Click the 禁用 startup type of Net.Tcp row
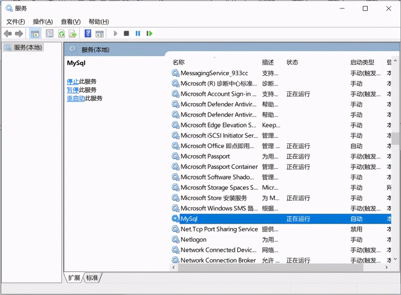The width and height of the screenshot is (401, 295). point(356,229)
